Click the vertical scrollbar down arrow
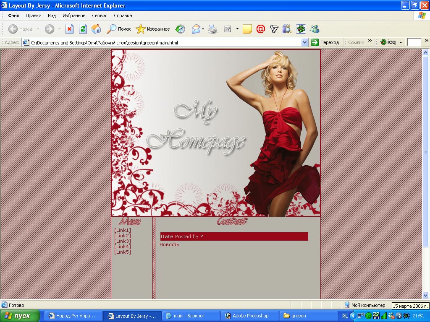This screenshot has height=322, width=430. point(426,295)
